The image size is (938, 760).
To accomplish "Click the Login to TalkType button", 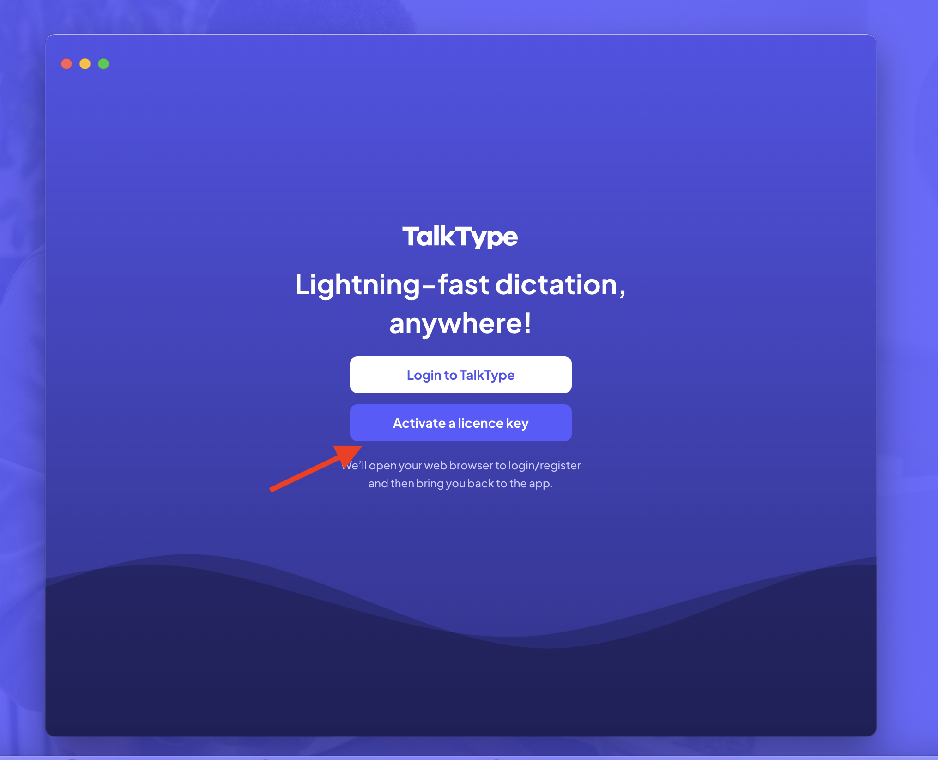I will point(460,375).
